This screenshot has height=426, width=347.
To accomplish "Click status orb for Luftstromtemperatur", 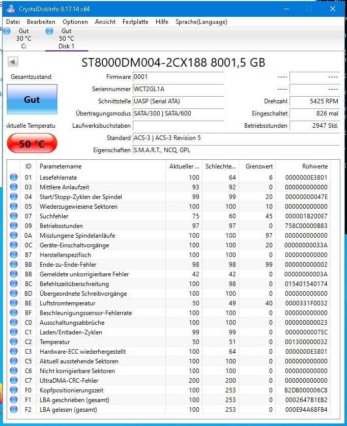I will (x=14, y=303).
